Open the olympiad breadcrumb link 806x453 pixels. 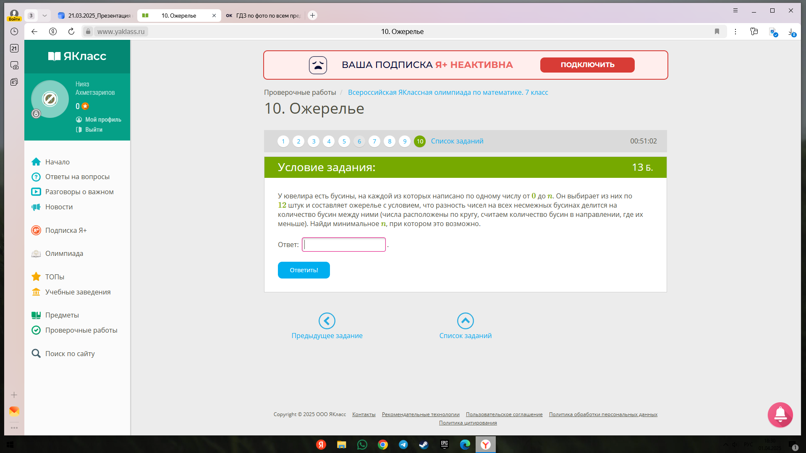[x=448, y=92]
